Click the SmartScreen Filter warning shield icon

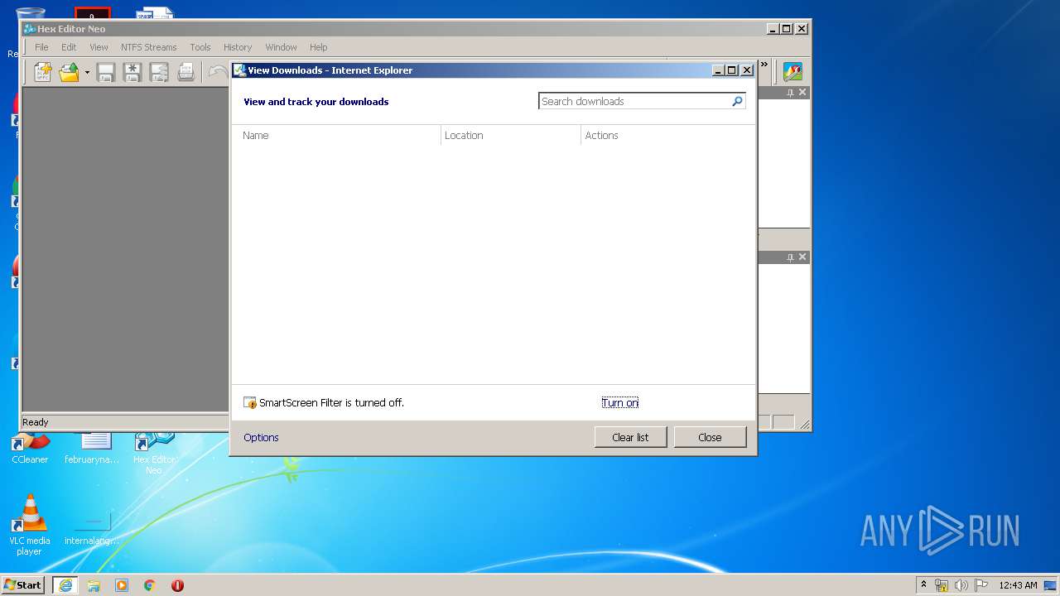click(250, 403)
